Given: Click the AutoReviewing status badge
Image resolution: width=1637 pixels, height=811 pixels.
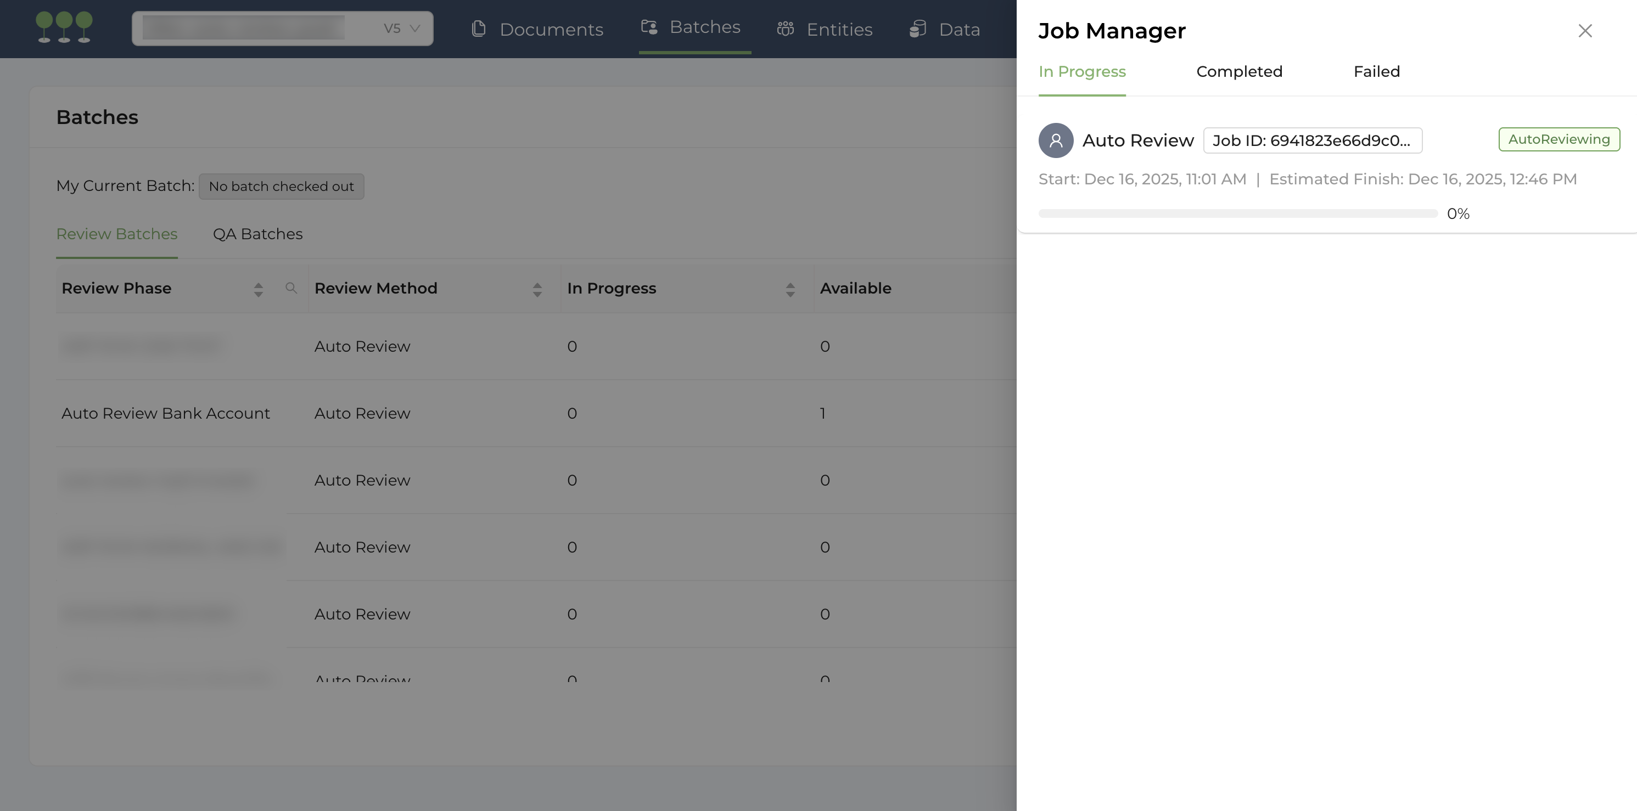Looking at the screenshot, I should pyautogui.click(x=1559, y=139).
